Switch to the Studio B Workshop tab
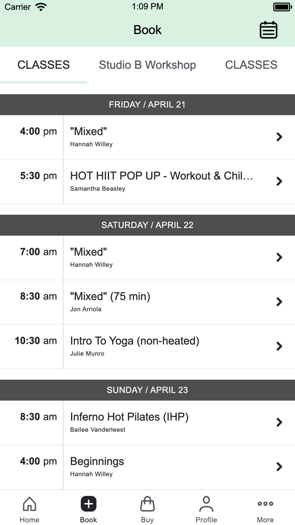This screenshot has width=295, height=525. coord(147,65)
